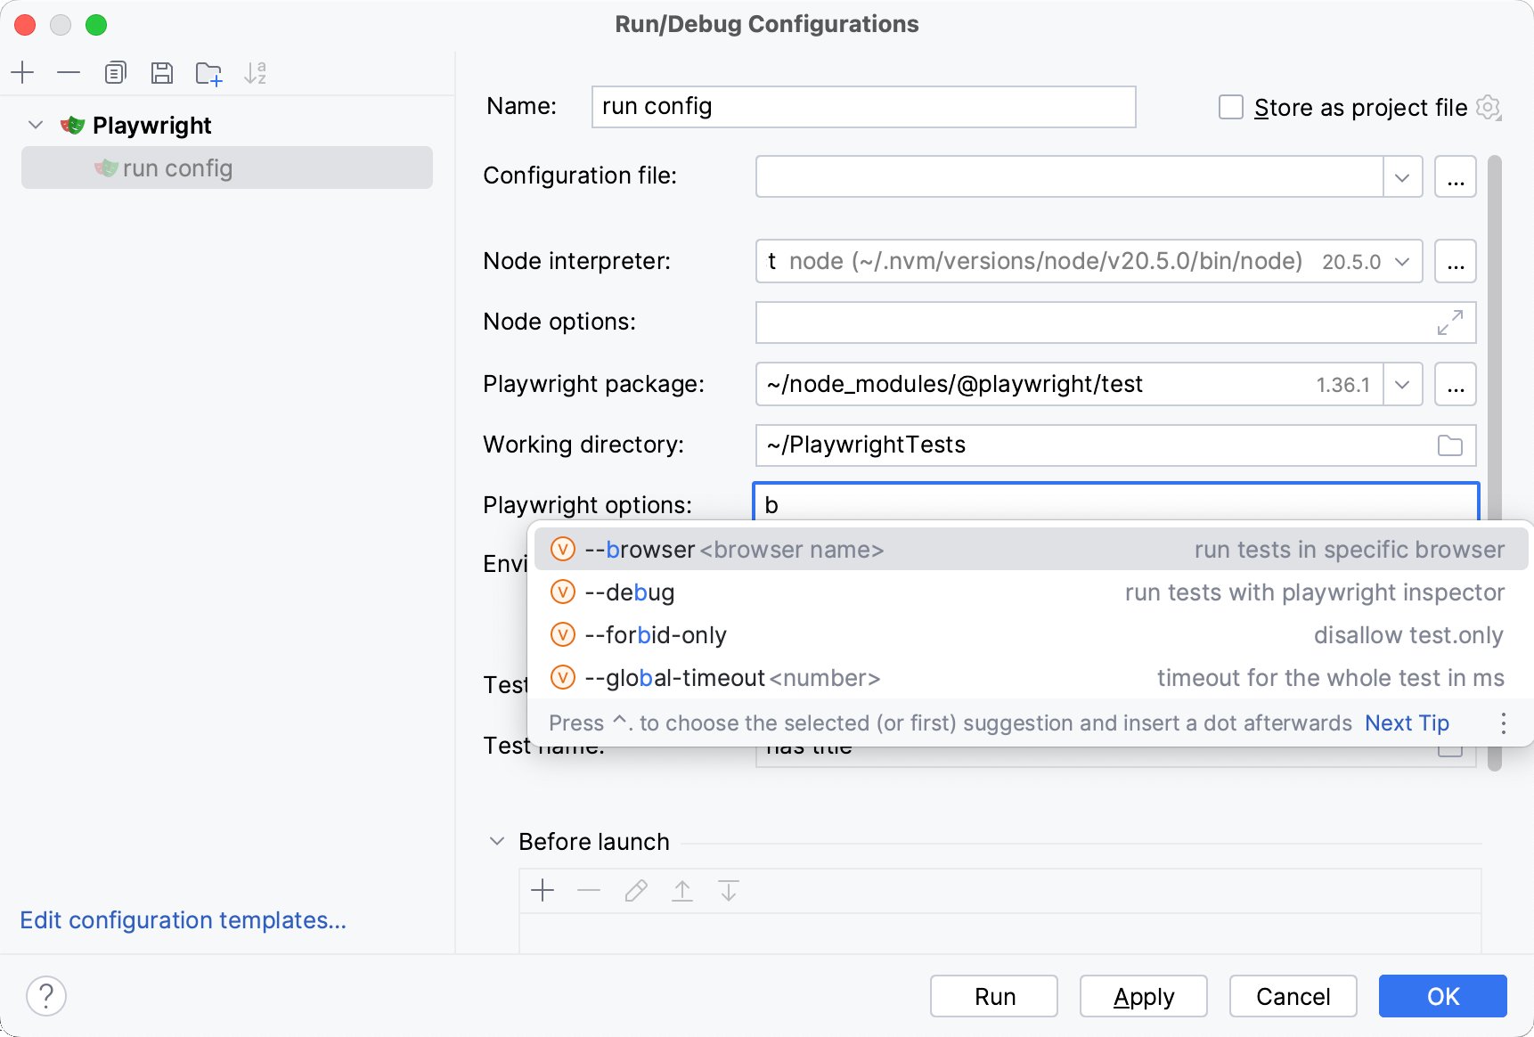Expand the Node options field
The width and height of the screenshot is (1534, 1037).
pos(1449,323)
